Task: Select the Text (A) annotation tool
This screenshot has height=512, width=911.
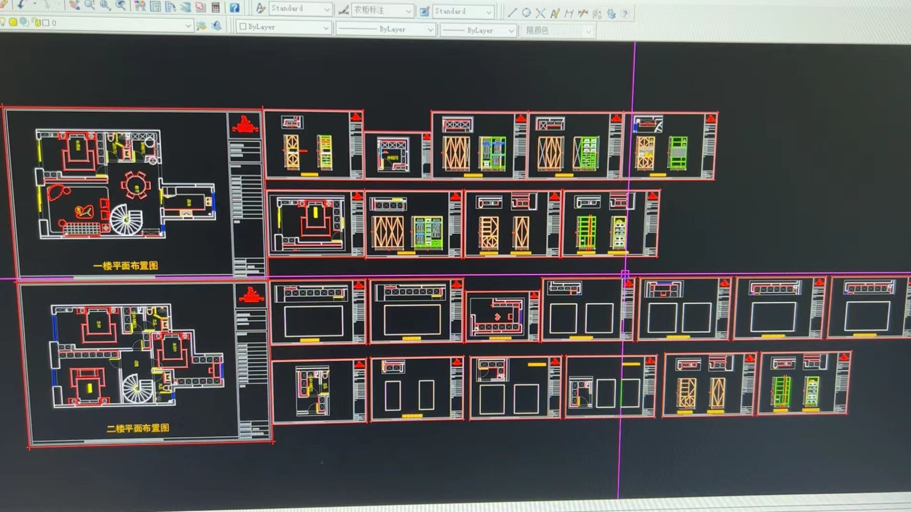Action: 555,13
